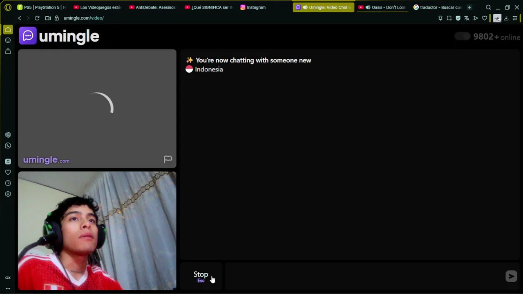Click 'You're now chatting with someone new' text
Image resolution: width=523 pixels, height=294 pixels.
253,60
